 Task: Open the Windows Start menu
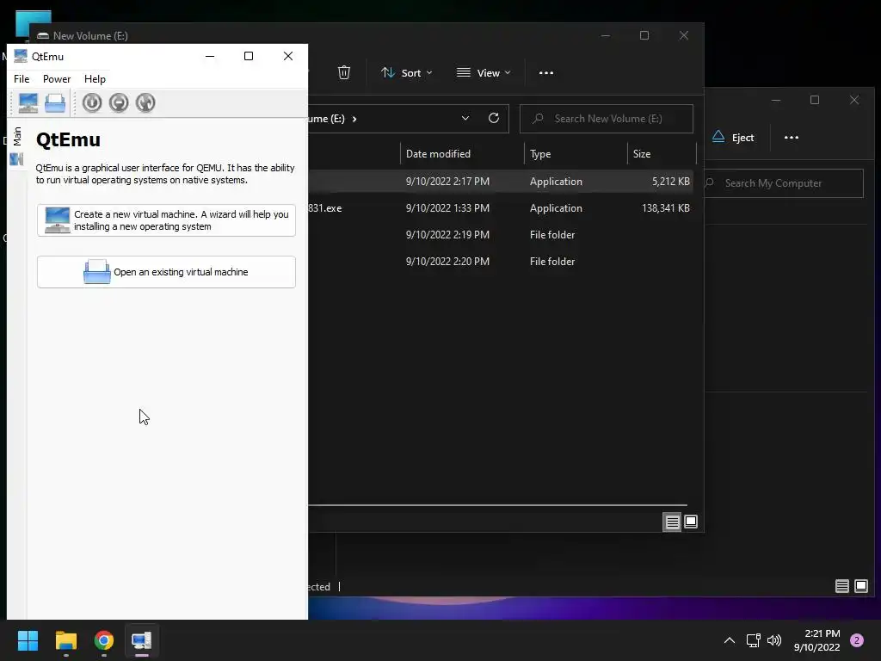[28, 640]
